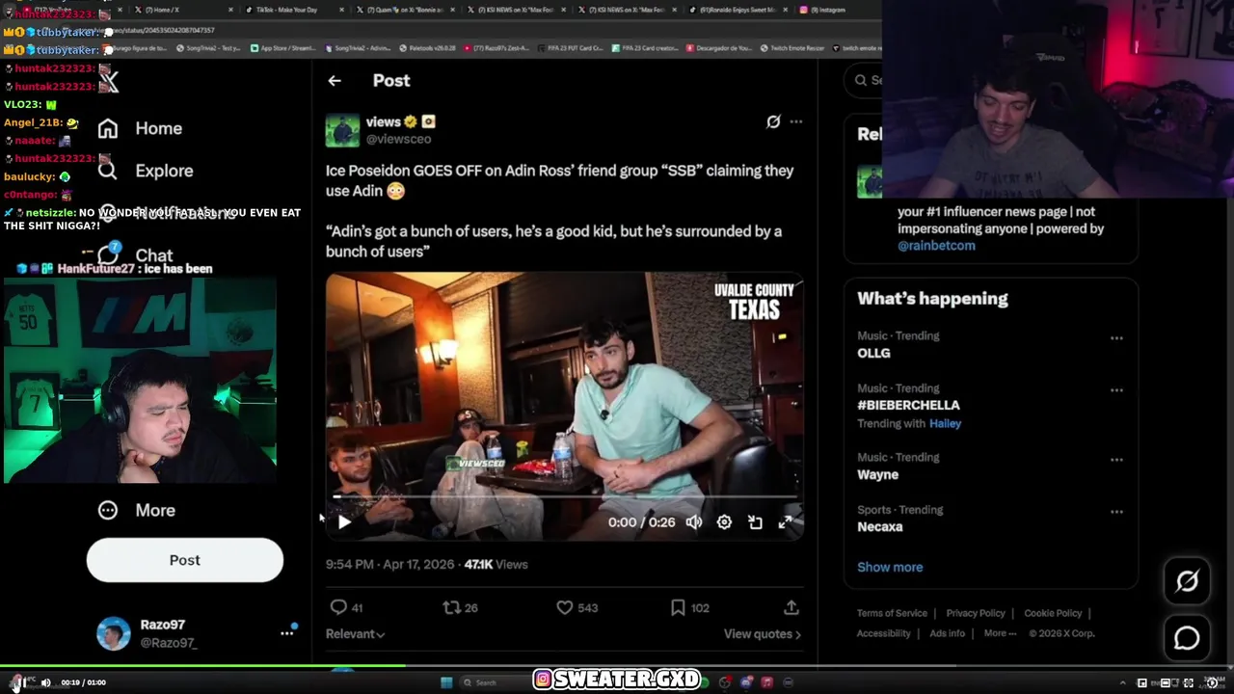The width and height of the screenshot is (1234, 694).
Task: Repost the views post
Action: [451, 607]
